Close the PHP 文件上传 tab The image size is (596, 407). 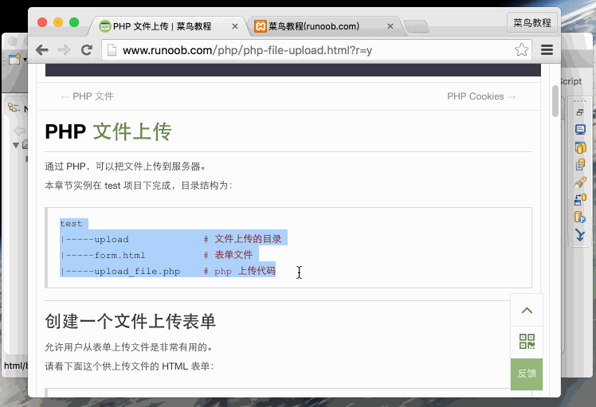tap(235, 26)
